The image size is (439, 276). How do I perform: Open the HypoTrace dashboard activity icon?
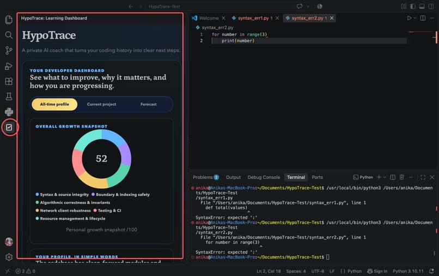click(9, 127)
